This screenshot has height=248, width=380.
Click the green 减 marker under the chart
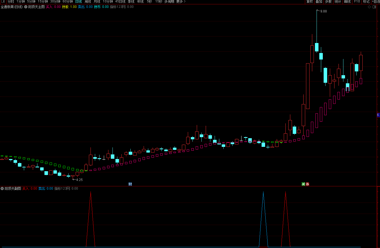tap(303, 184)
